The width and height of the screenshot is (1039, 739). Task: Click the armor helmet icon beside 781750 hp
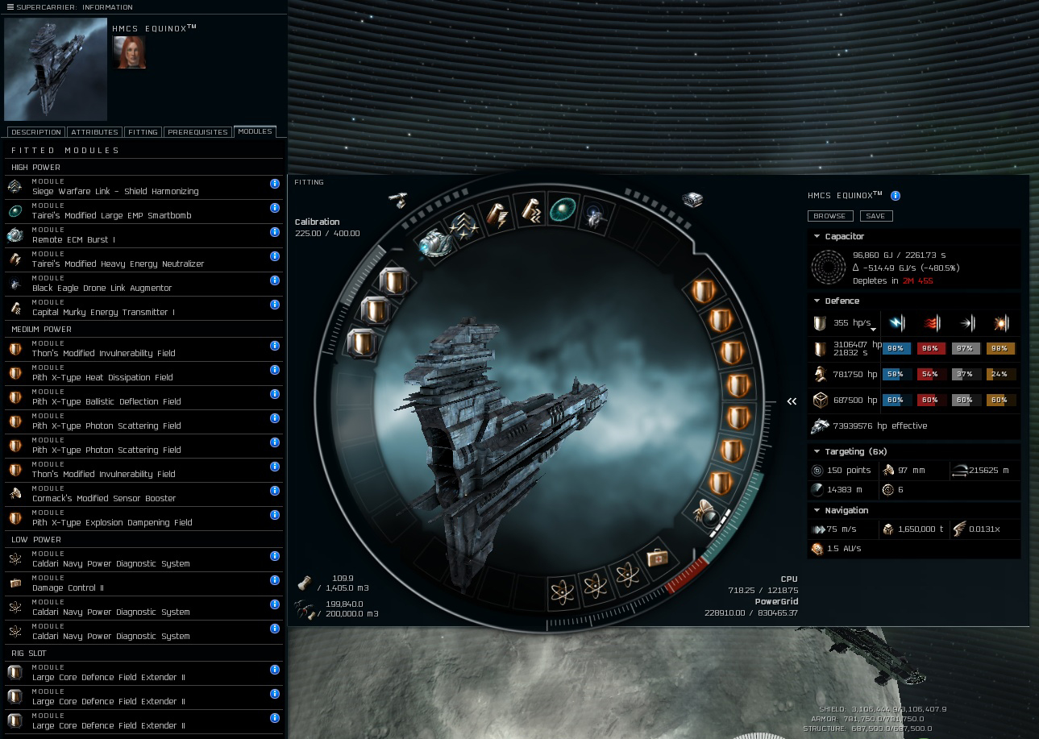(821, 374)
